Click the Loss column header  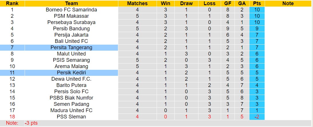pos(210,3)
